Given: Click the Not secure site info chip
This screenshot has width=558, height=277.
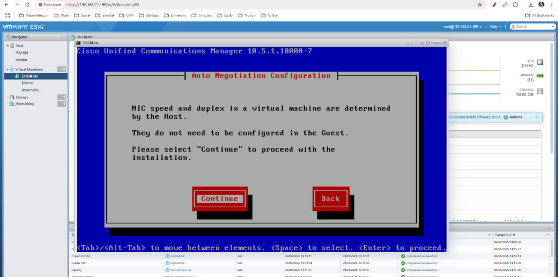Looking at the screenshot, I should (x=49, y=5).
